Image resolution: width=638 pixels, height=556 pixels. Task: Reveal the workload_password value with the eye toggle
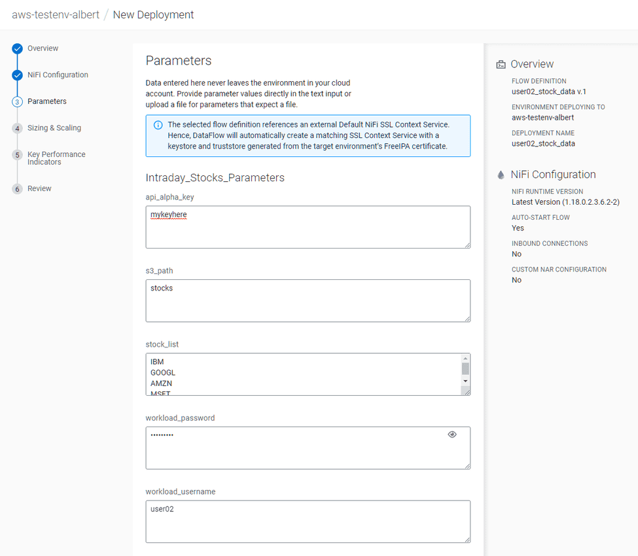click(452, 434)
